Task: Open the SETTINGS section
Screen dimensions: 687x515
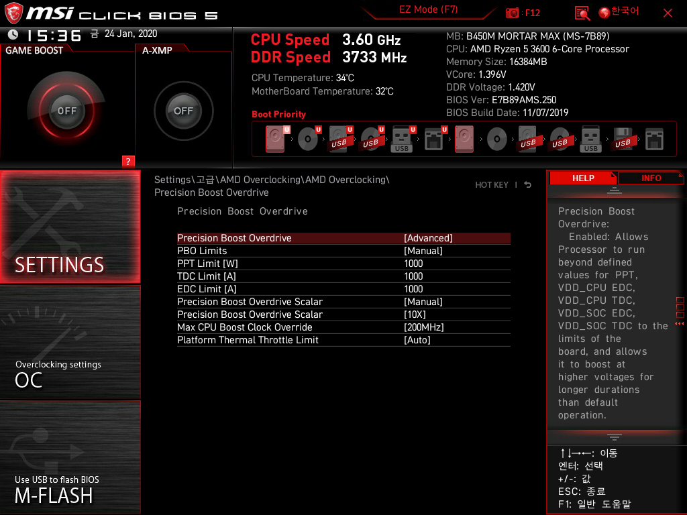Action: click(70, 227)
